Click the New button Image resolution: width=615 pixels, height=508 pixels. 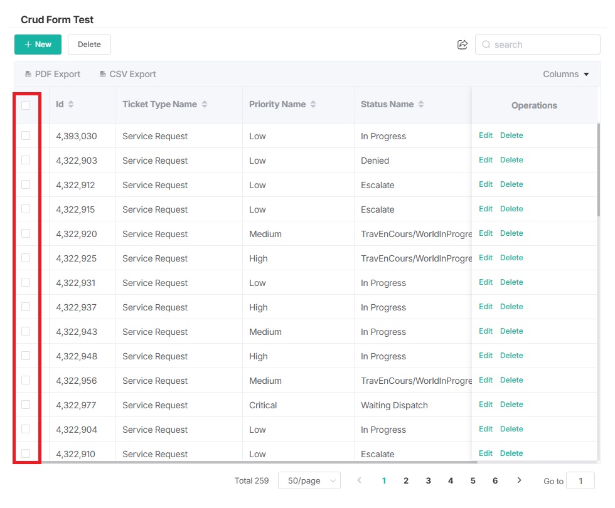(x=38, y=45)
